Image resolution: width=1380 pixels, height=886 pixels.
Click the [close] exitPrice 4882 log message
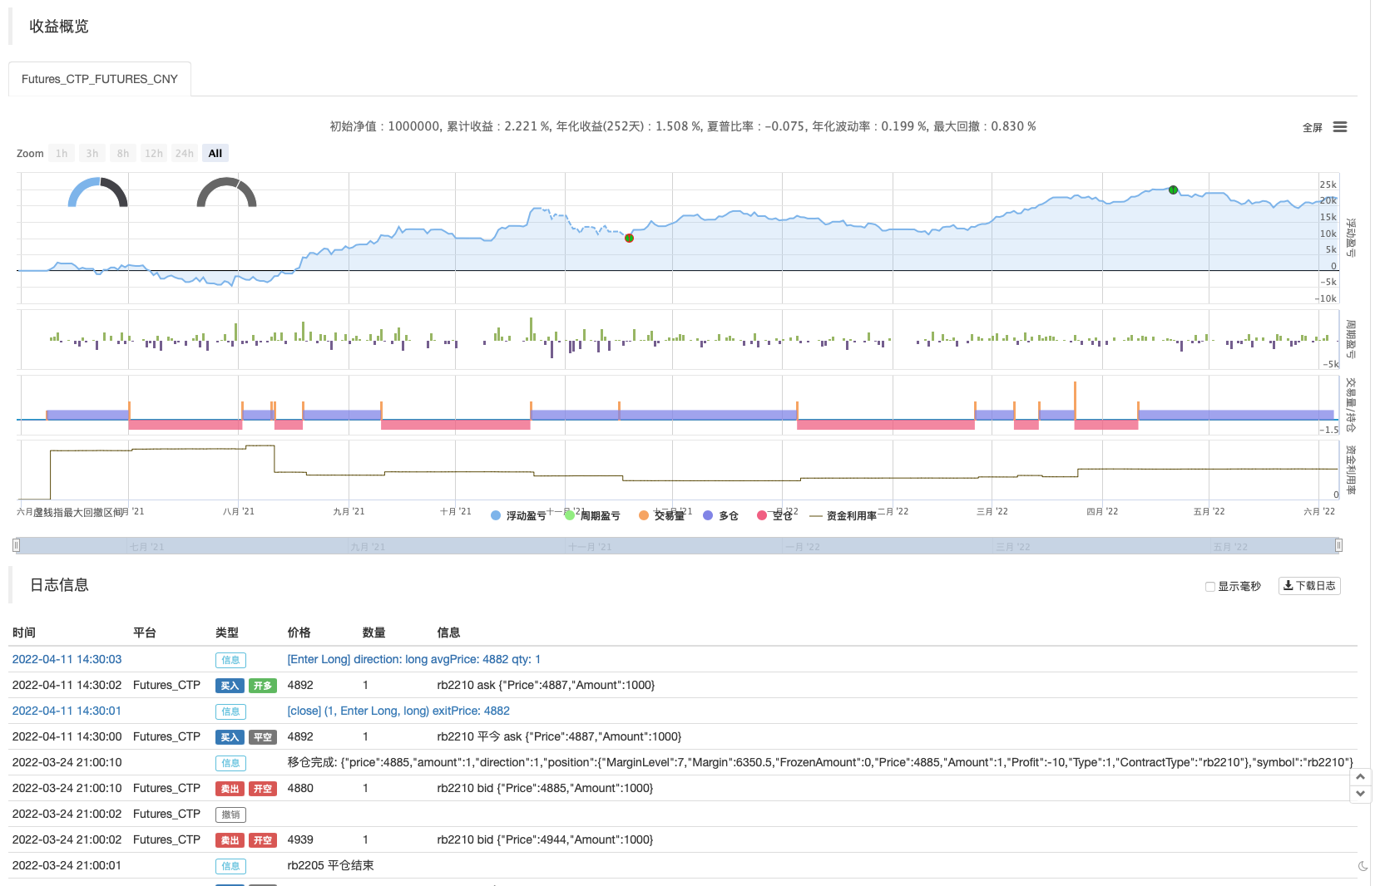tap(398, 711)
